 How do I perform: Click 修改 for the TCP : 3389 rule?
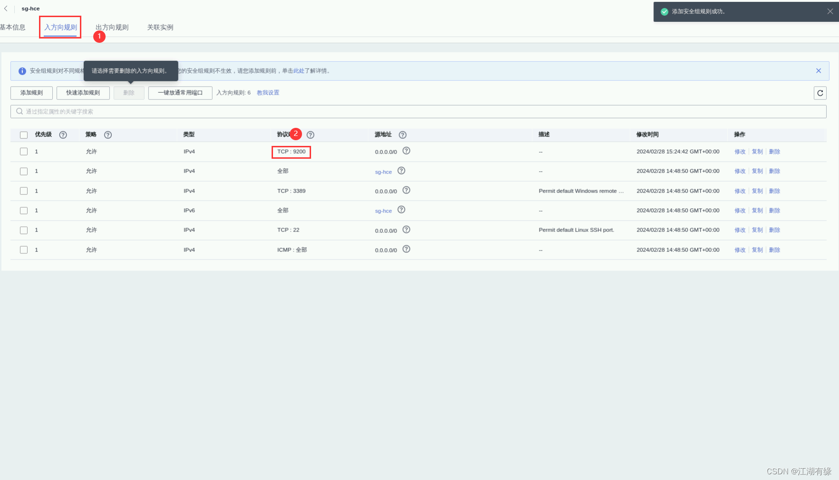[740, 191]
